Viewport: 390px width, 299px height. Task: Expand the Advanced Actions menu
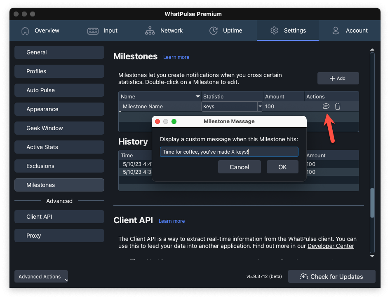[41, 277]
